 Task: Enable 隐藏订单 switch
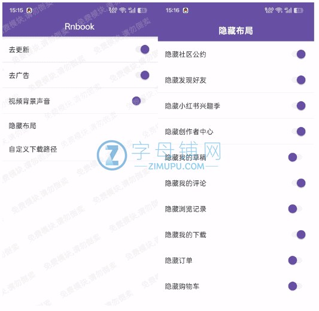295,260
